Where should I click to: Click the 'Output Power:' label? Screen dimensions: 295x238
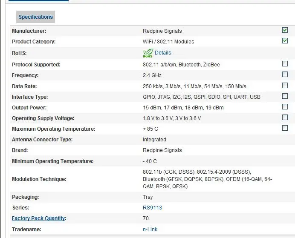click(x=29, y=108)
